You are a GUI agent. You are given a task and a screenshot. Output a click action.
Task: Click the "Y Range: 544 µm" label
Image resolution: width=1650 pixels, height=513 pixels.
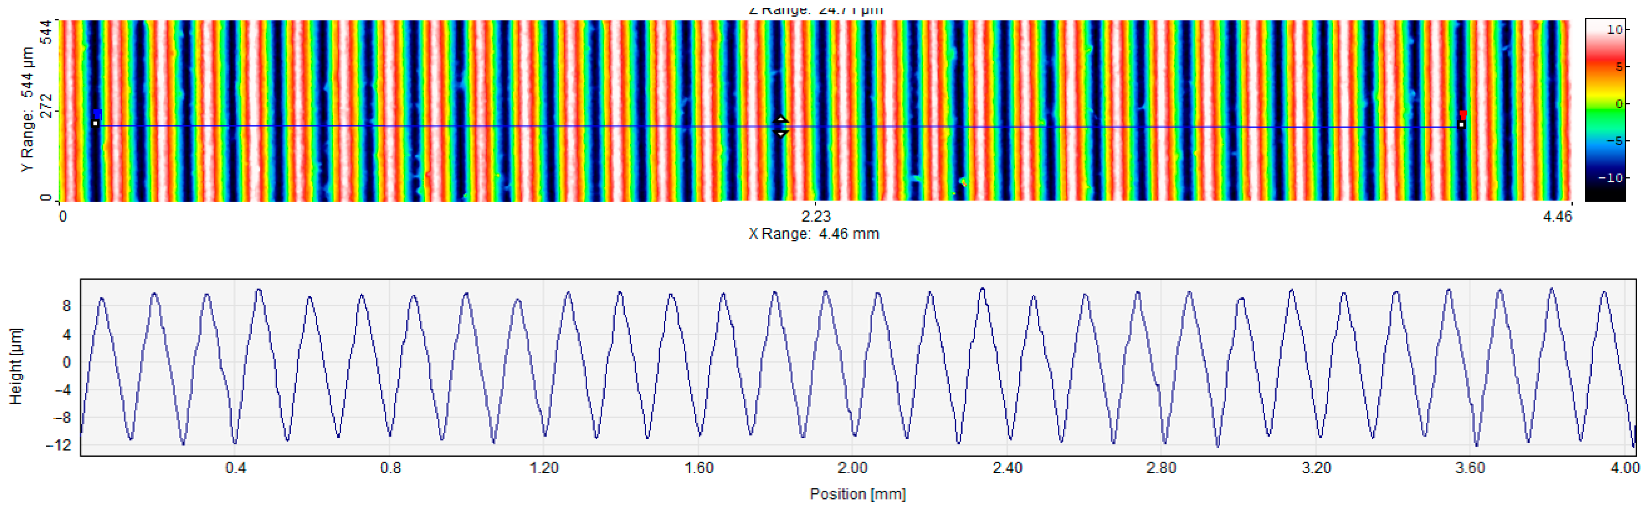click(x=27, y=109)
